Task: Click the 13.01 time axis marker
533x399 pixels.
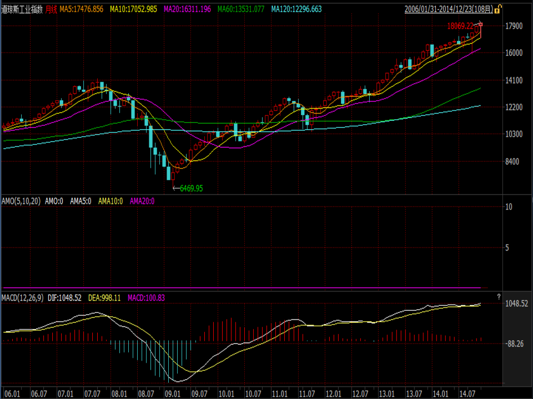Action: pyautogui.click(x=387, y=394)
